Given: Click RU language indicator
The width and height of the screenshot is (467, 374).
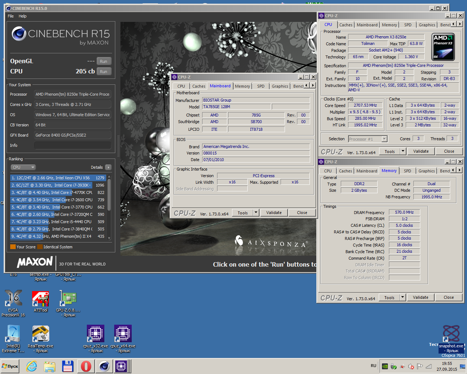Looking at the screenshot, I should tap(374, 366).
